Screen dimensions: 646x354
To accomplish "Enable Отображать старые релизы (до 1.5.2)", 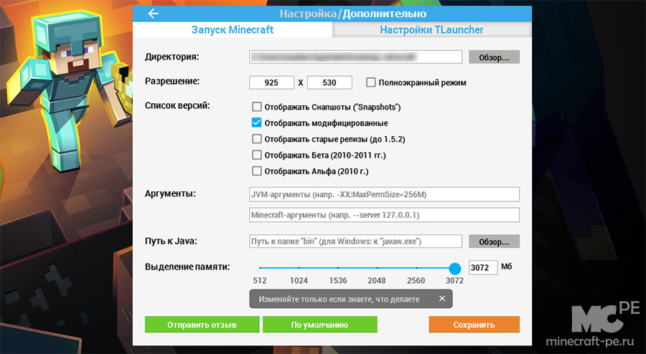I will tap(257, 139).
